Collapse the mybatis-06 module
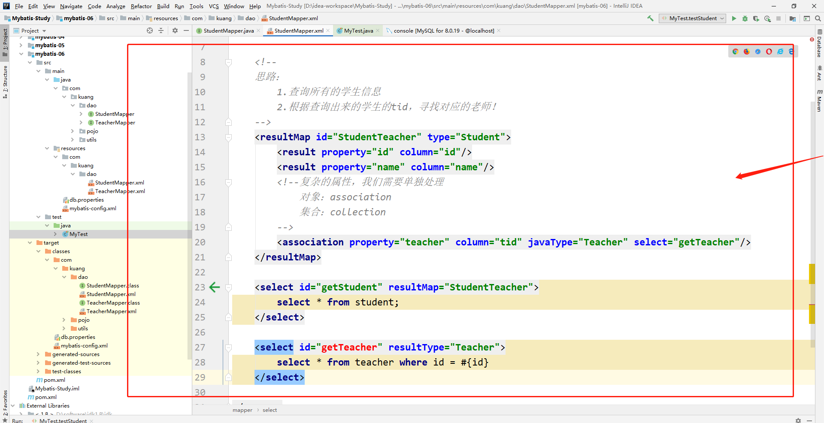Viewport: 824px width, 423px height. point(21,54)
